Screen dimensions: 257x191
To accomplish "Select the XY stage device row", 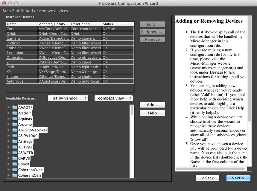I will coord(70,72).
